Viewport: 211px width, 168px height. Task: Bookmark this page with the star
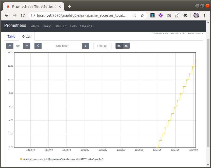[x=142, y=15]
